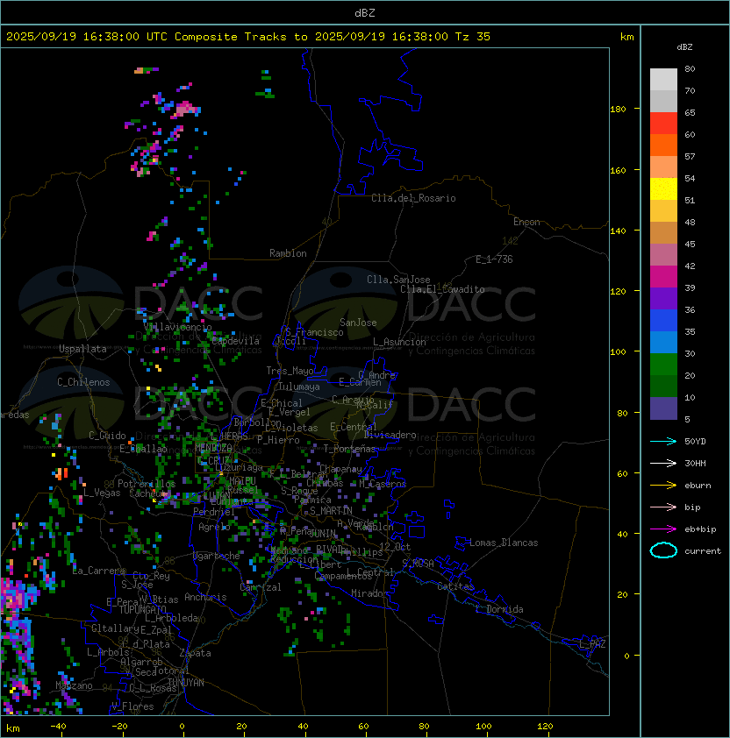This screenshot has width=730, height=738.
Task: Click the 'Clla.del_Rosario' label
Action: click(x=413, y=198)
